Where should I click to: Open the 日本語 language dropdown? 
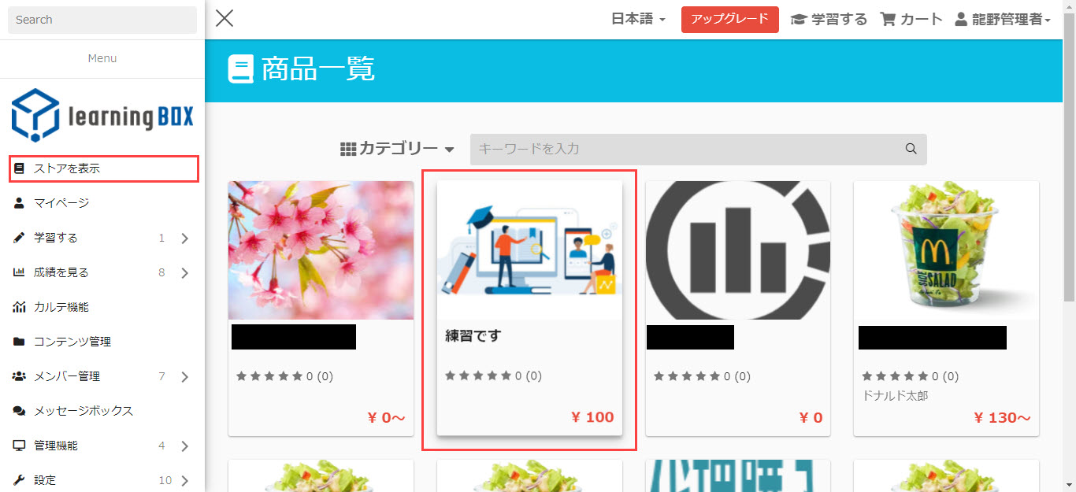[638, 20]
